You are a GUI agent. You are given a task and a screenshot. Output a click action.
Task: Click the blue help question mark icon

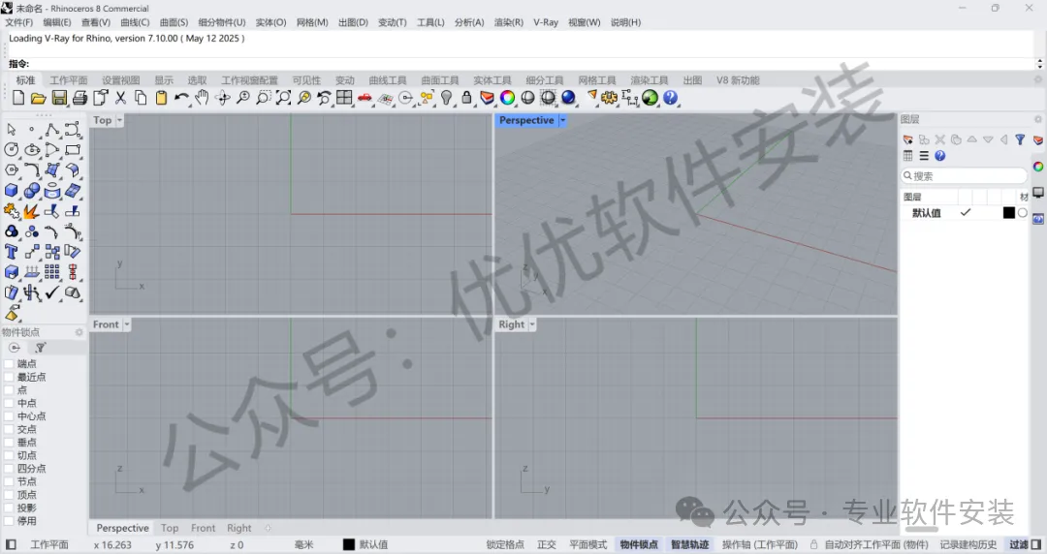pyautogui.click(x=671, y=98)
